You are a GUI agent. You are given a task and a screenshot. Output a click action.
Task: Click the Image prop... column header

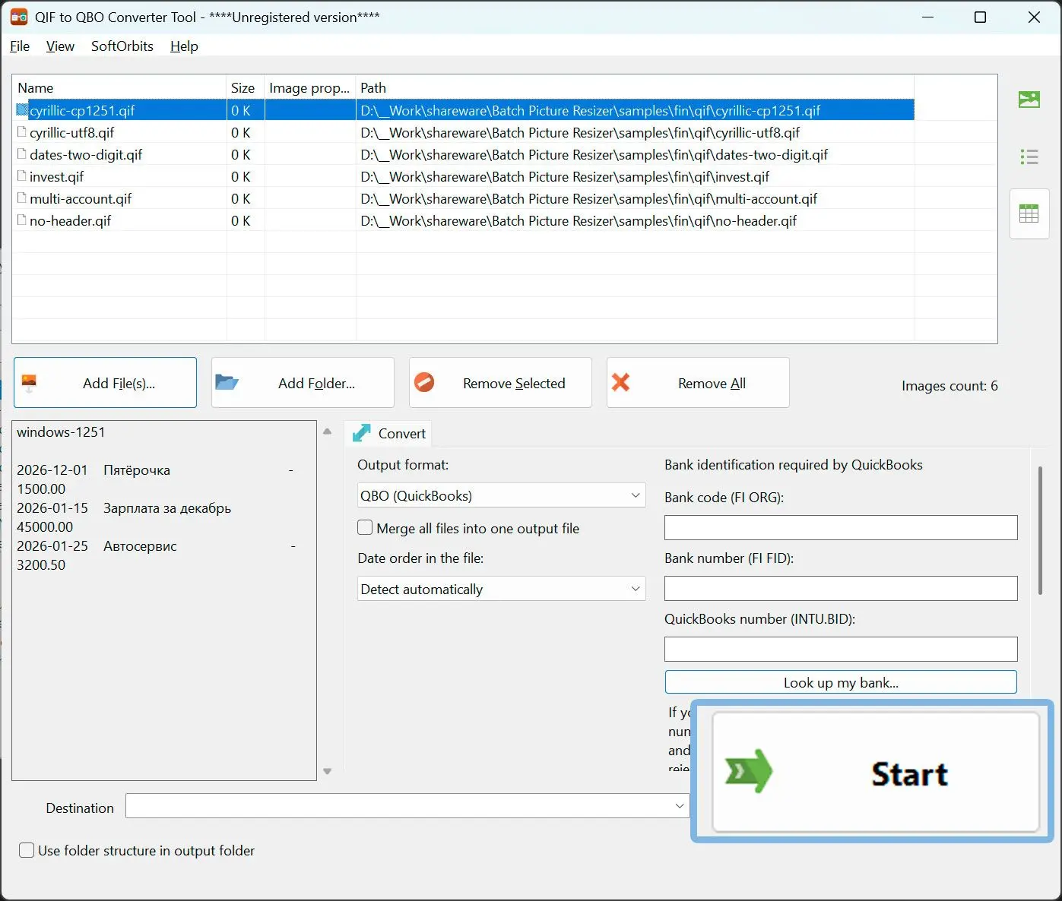pos(310,87)
